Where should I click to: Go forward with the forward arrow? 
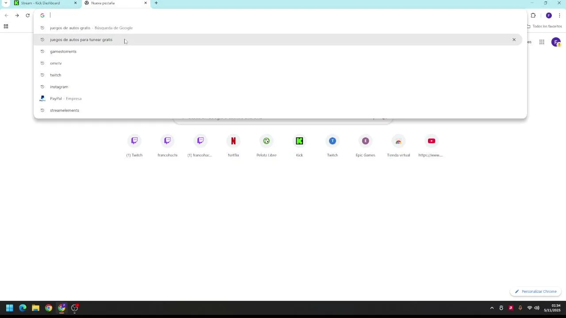pos(17,15)
